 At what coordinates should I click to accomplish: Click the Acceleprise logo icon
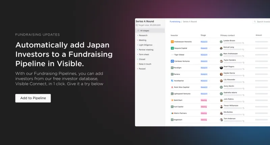point(172,81)
